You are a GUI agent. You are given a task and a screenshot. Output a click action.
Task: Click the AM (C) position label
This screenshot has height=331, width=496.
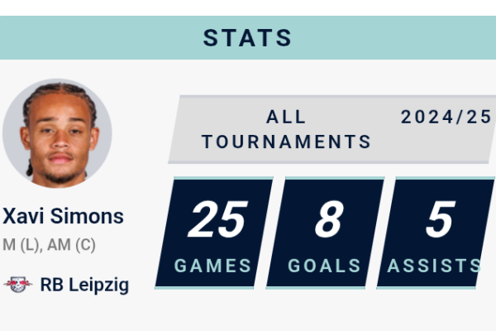71,245
